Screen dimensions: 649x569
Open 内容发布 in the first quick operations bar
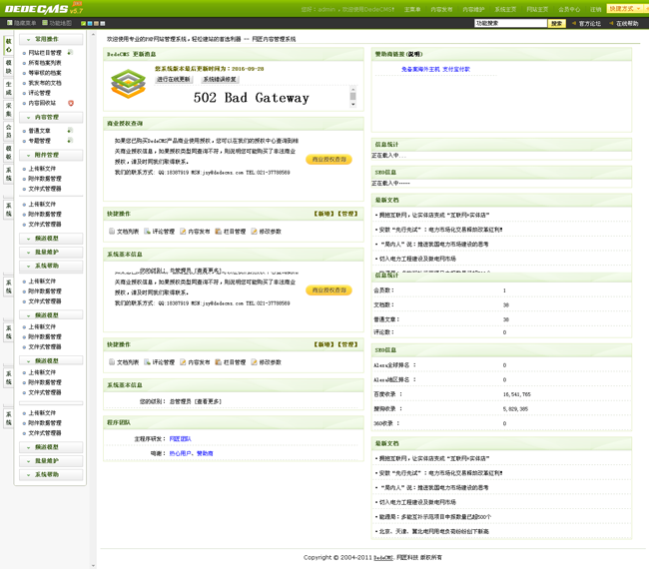pos(195,232)
